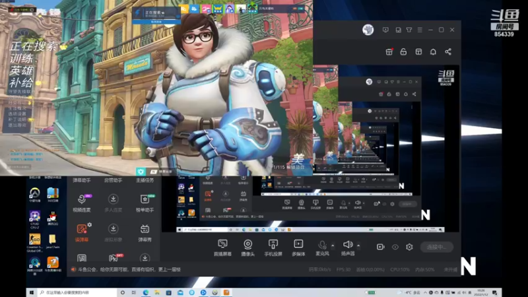Click the CPU:10% status entry
Viewport: 528px width, 297px height.
click(400, 270)
